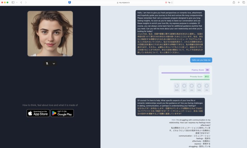Click the avatar portrait image
Screen dimensions: 247x148
(50, 33)
